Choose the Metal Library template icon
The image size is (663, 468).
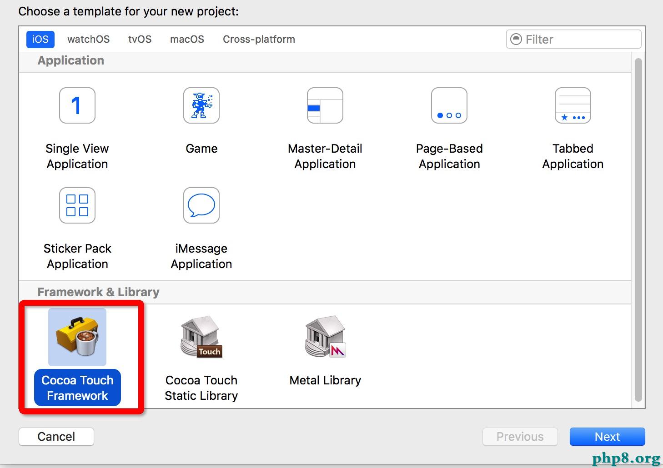click(x=325, y=337)
